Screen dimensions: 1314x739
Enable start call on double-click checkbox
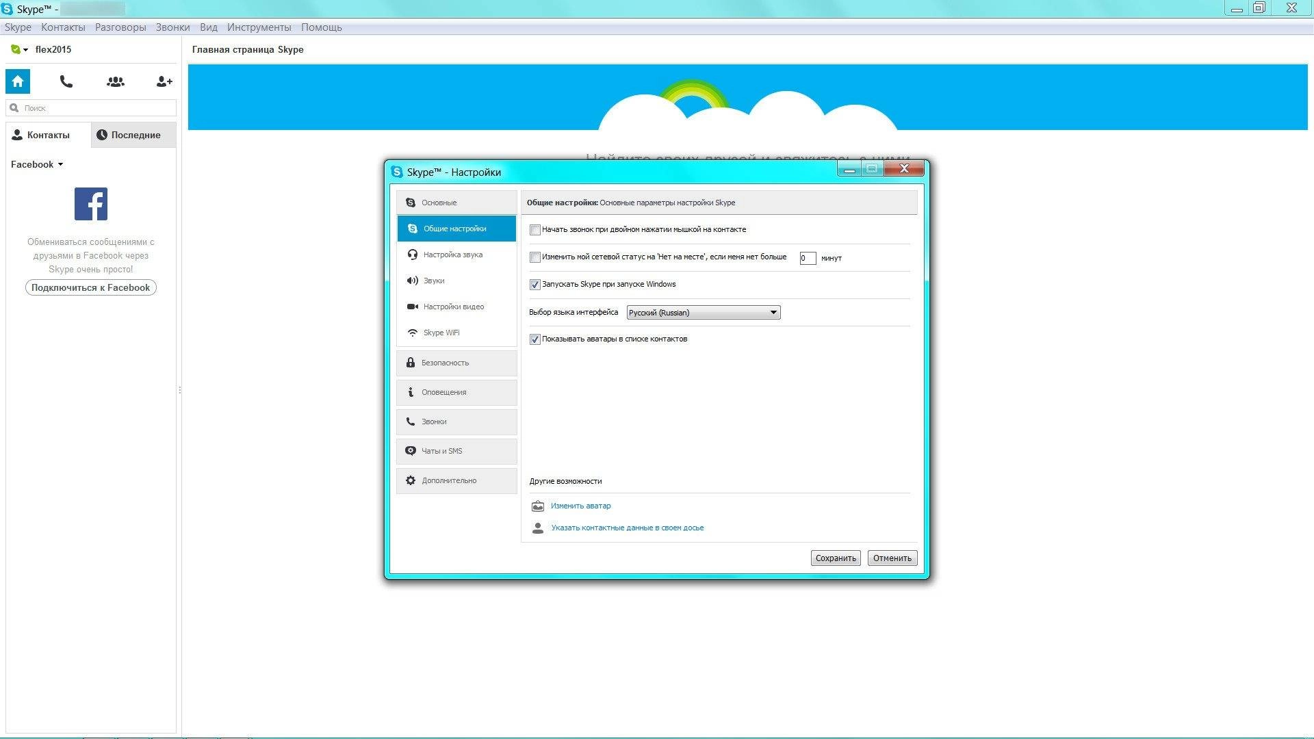pos(535,230)
